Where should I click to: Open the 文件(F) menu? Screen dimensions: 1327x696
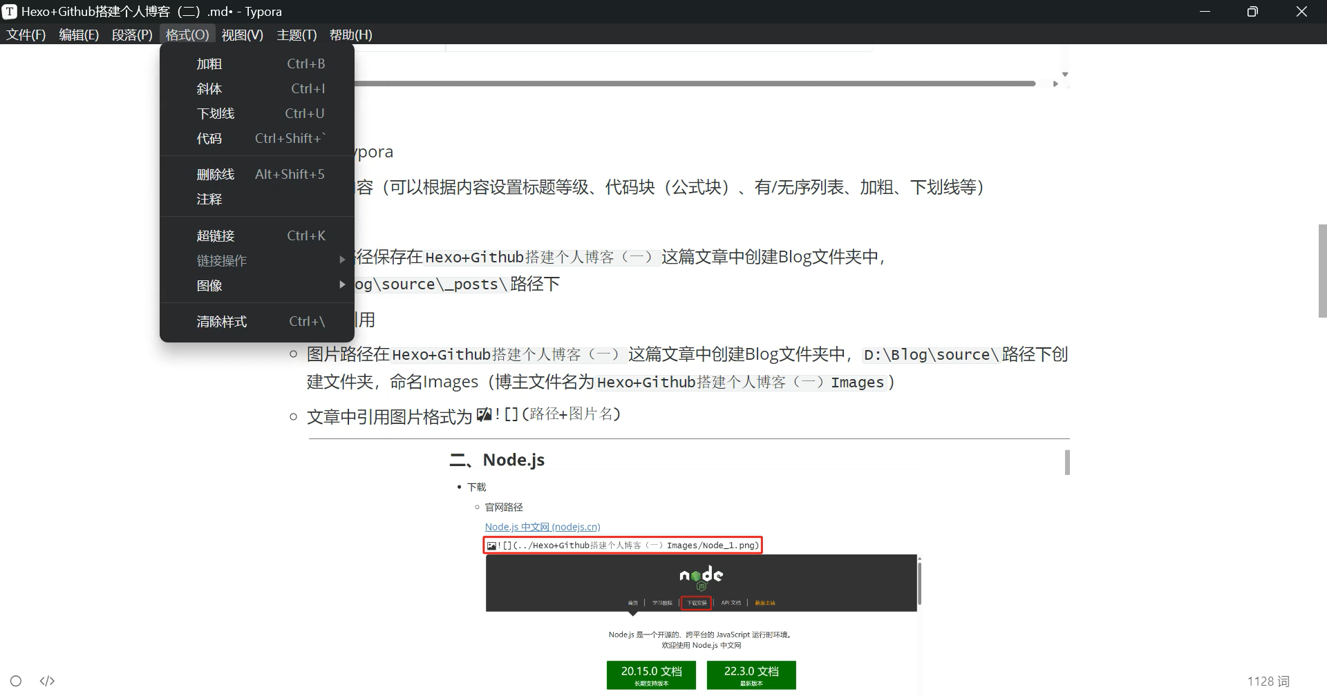click(x=26, y=35)
